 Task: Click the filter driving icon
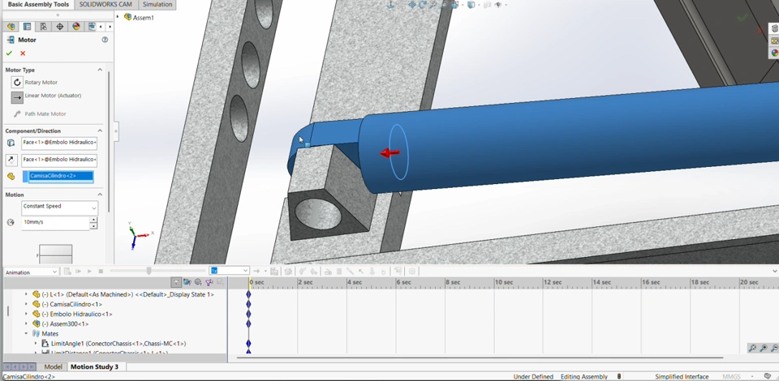198,282
